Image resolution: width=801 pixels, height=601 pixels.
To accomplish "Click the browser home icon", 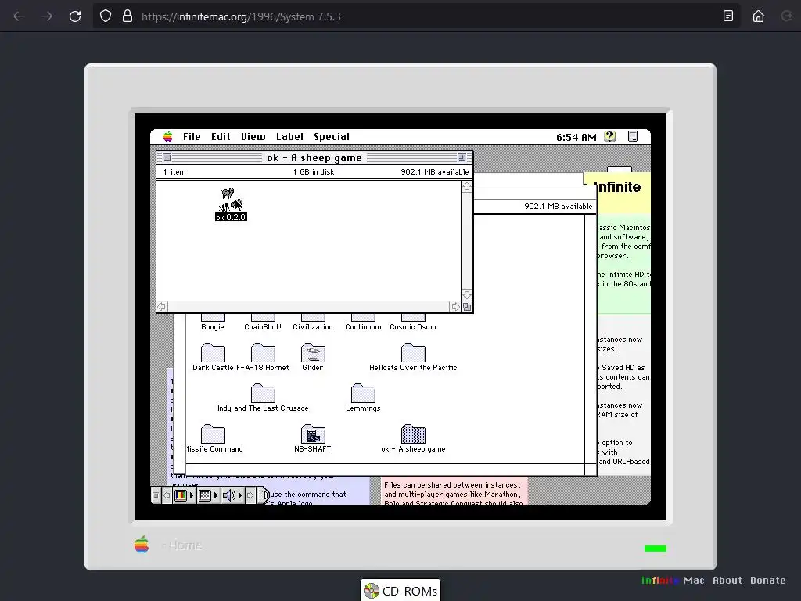I will (758, 16).
